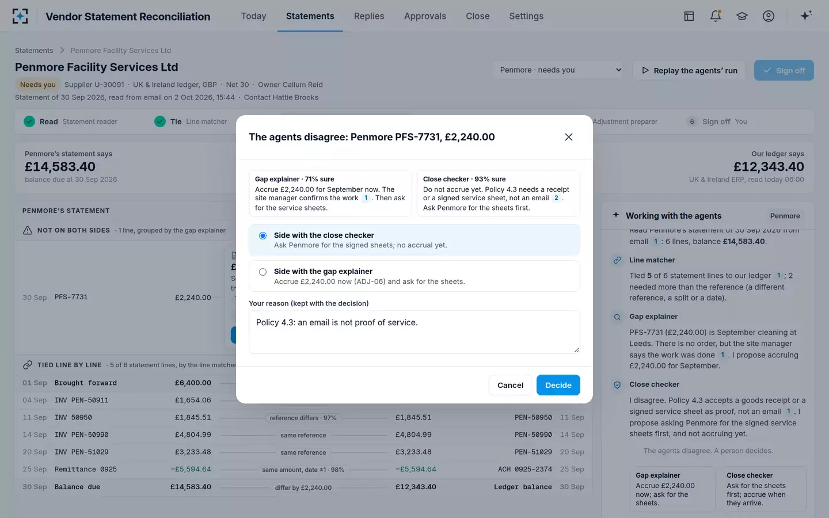Image resolution: width=829 pixels, height=518 pixels.
Task: Go to the Statements tab
Action: point(310,16)
